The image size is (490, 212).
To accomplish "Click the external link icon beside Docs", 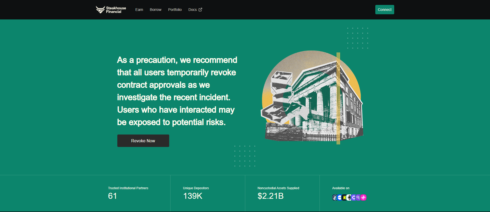I will 200,10.
